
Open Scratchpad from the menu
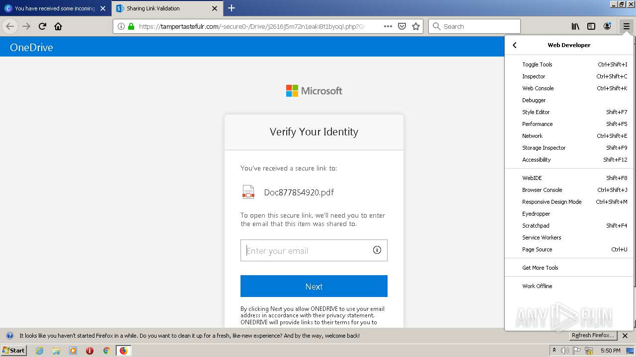(x=569, y=226)
